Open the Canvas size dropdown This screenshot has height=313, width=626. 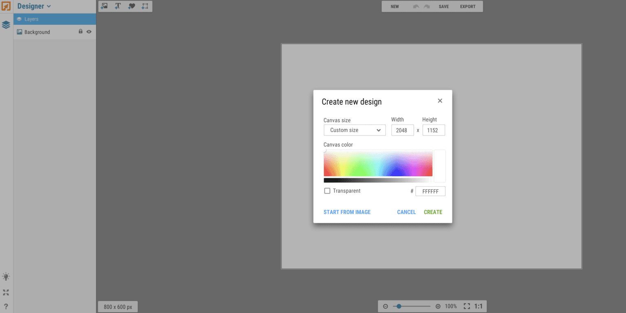354,130
